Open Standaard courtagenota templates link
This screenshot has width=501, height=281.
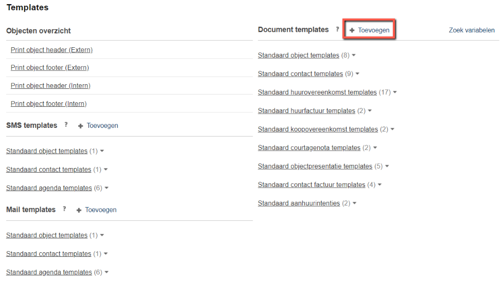(309, 147)
